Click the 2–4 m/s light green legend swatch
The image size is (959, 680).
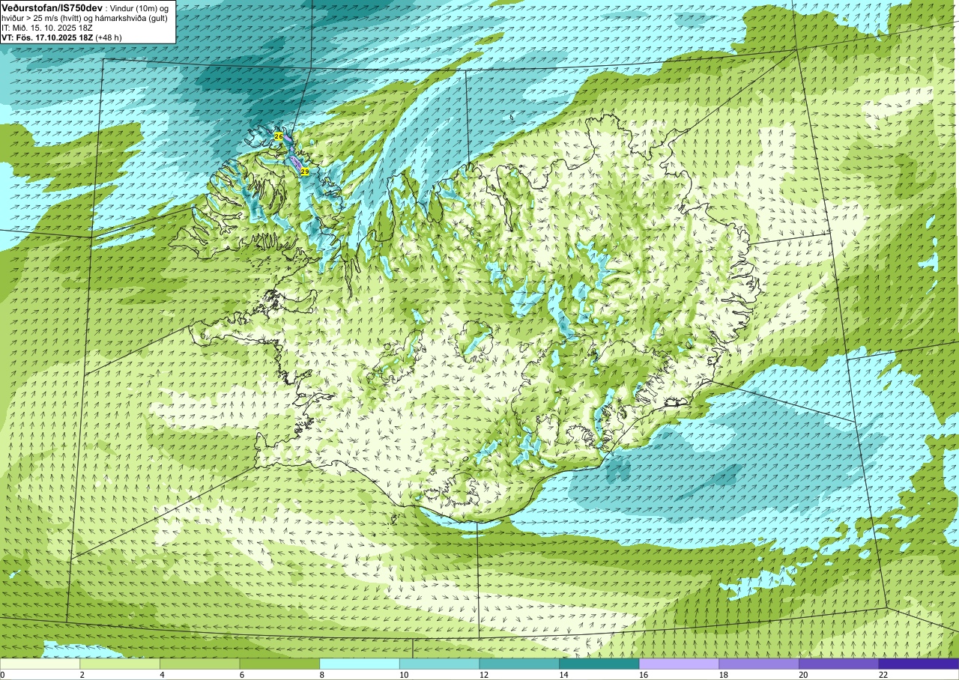click(120, 664)
